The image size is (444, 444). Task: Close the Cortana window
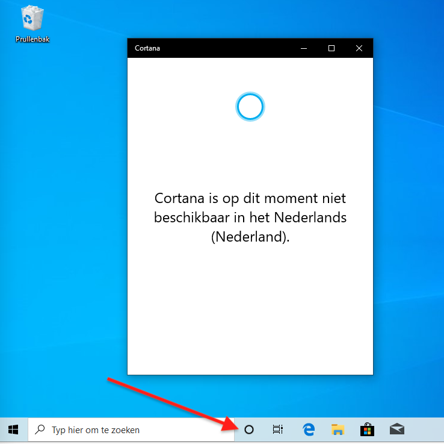click(x=359, y=48)
